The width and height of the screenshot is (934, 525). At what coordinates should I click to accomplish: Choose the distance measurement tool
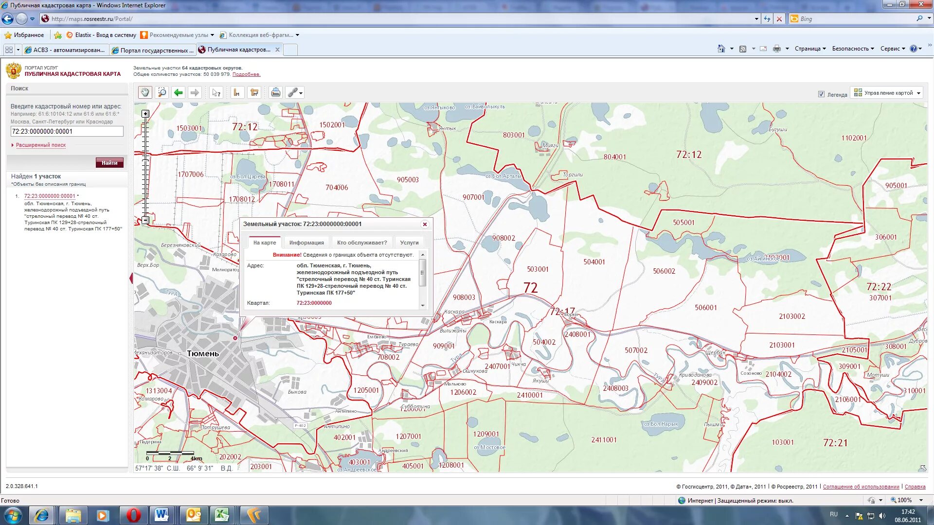point(237,92)
